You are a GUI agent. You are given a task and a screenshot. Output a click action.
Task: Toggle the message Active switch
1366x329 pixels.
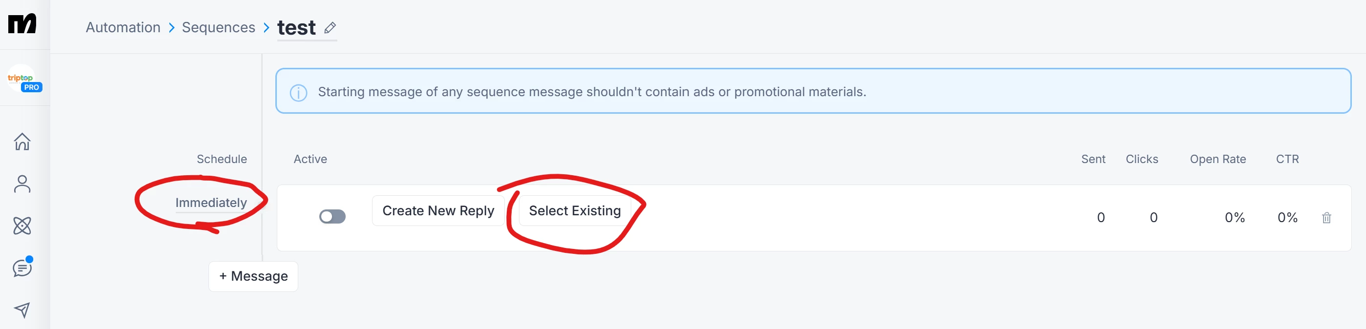(x=332, y=217)
